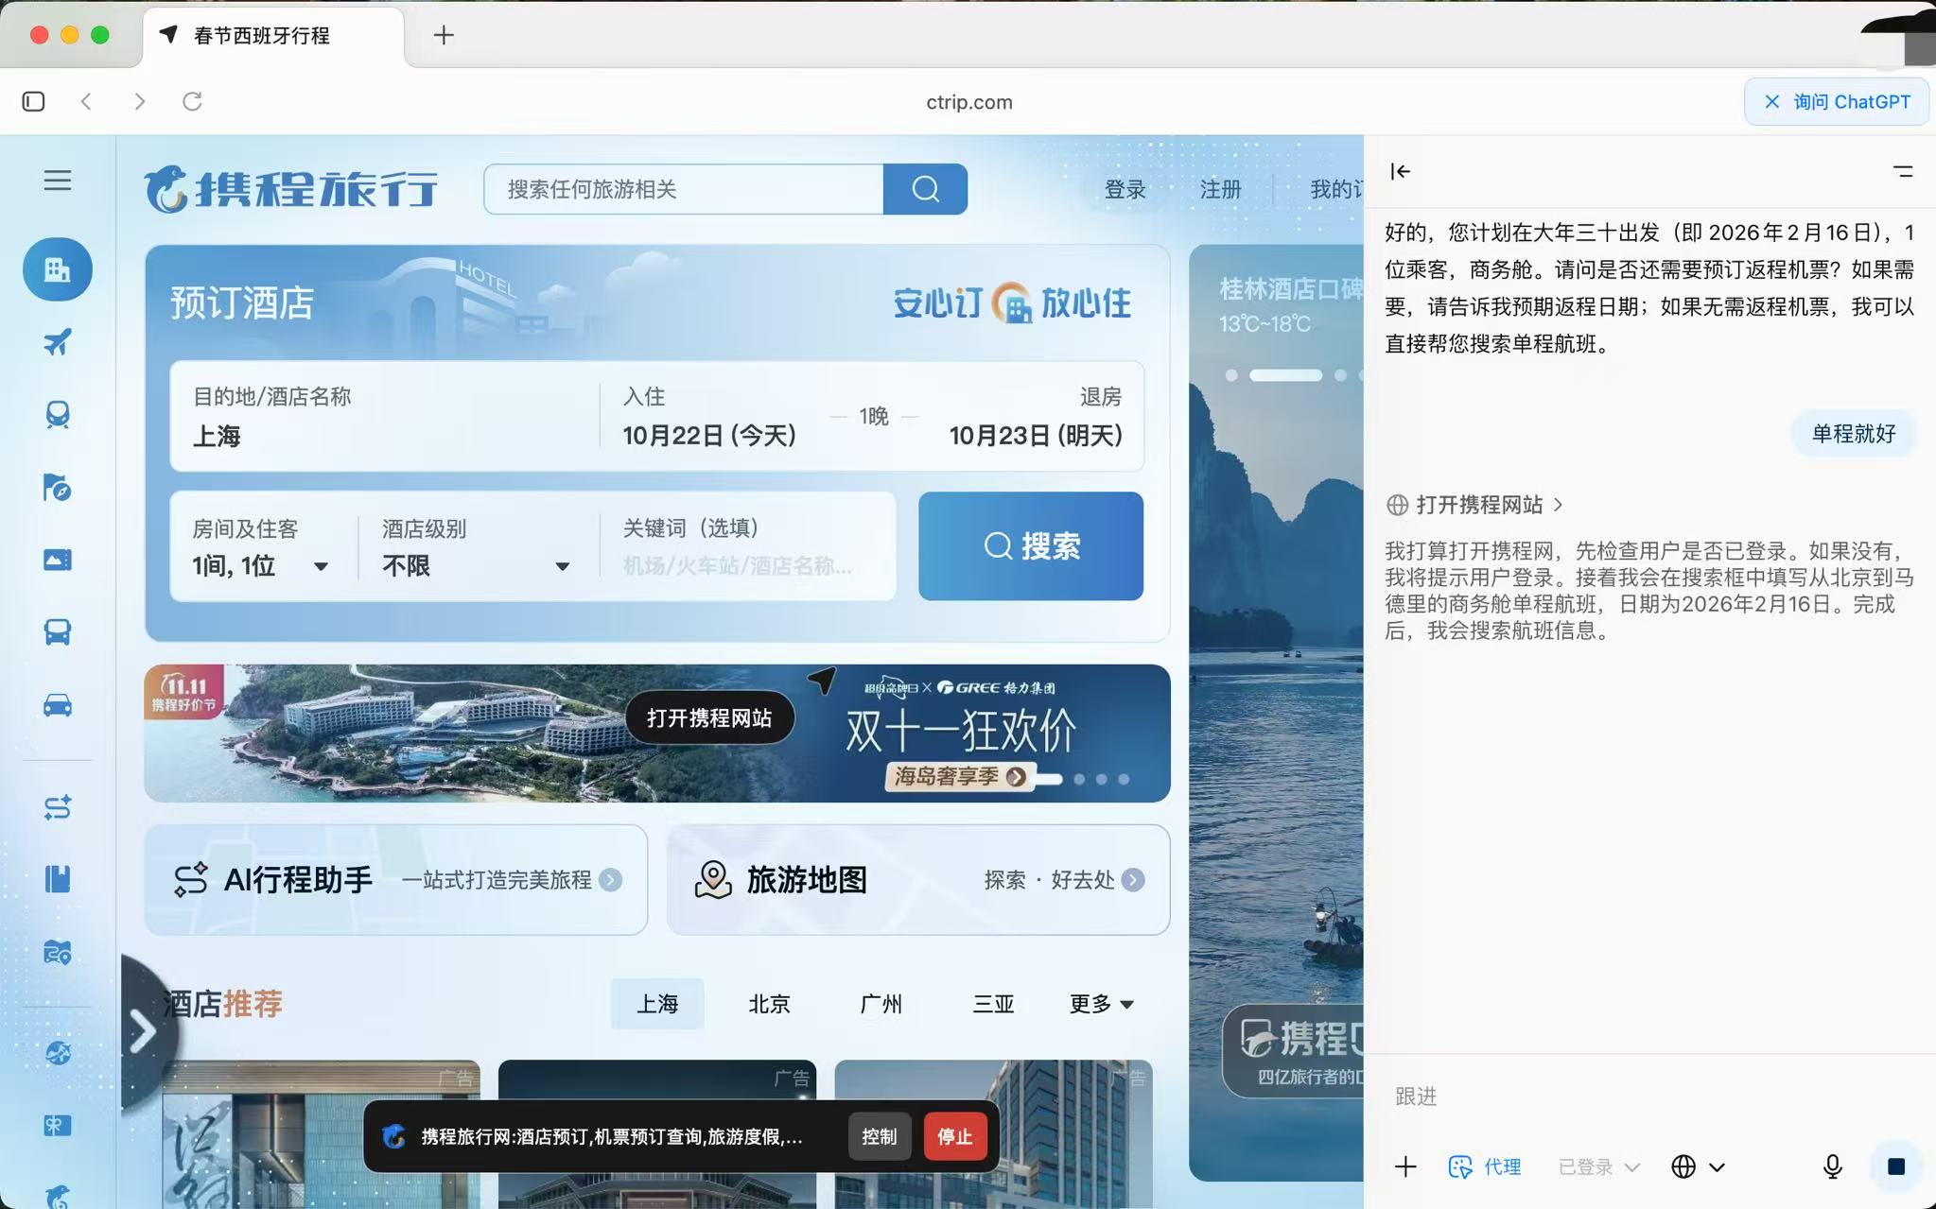Toggle the browser sidebar panel icon
The width and height of the screenshot is (1936, 1209).
click(33, 101)
